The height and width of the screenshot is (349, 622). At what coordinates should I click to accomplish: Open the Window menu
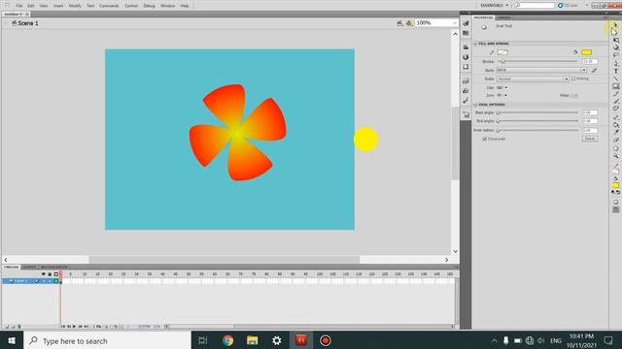point(167,6)
